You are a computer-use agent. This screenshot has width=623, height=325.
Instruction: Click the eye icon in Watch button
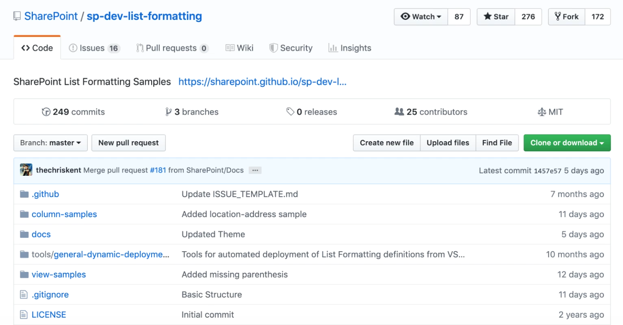pos(406,16)
